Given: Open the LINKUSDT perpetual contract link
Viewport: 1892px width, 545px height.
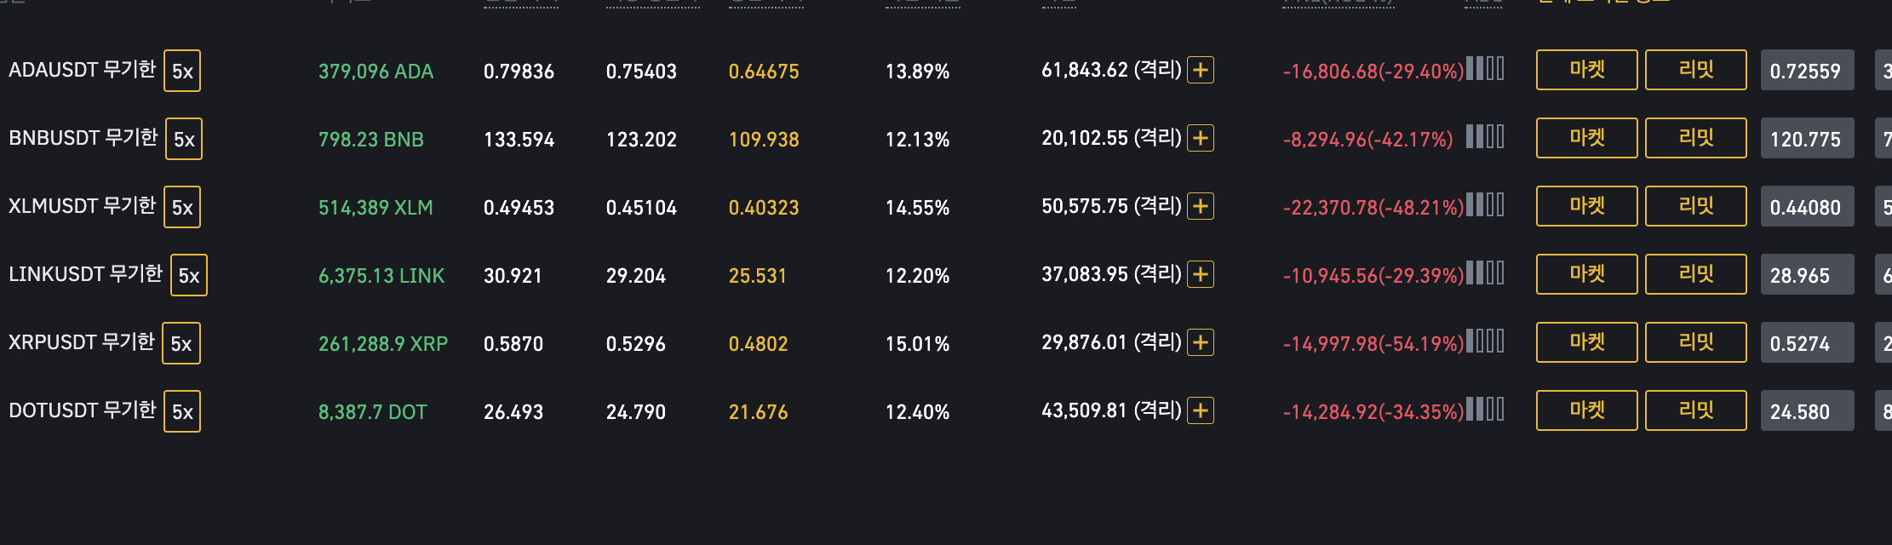Looking at the screenshot, I should pos(85,274).
